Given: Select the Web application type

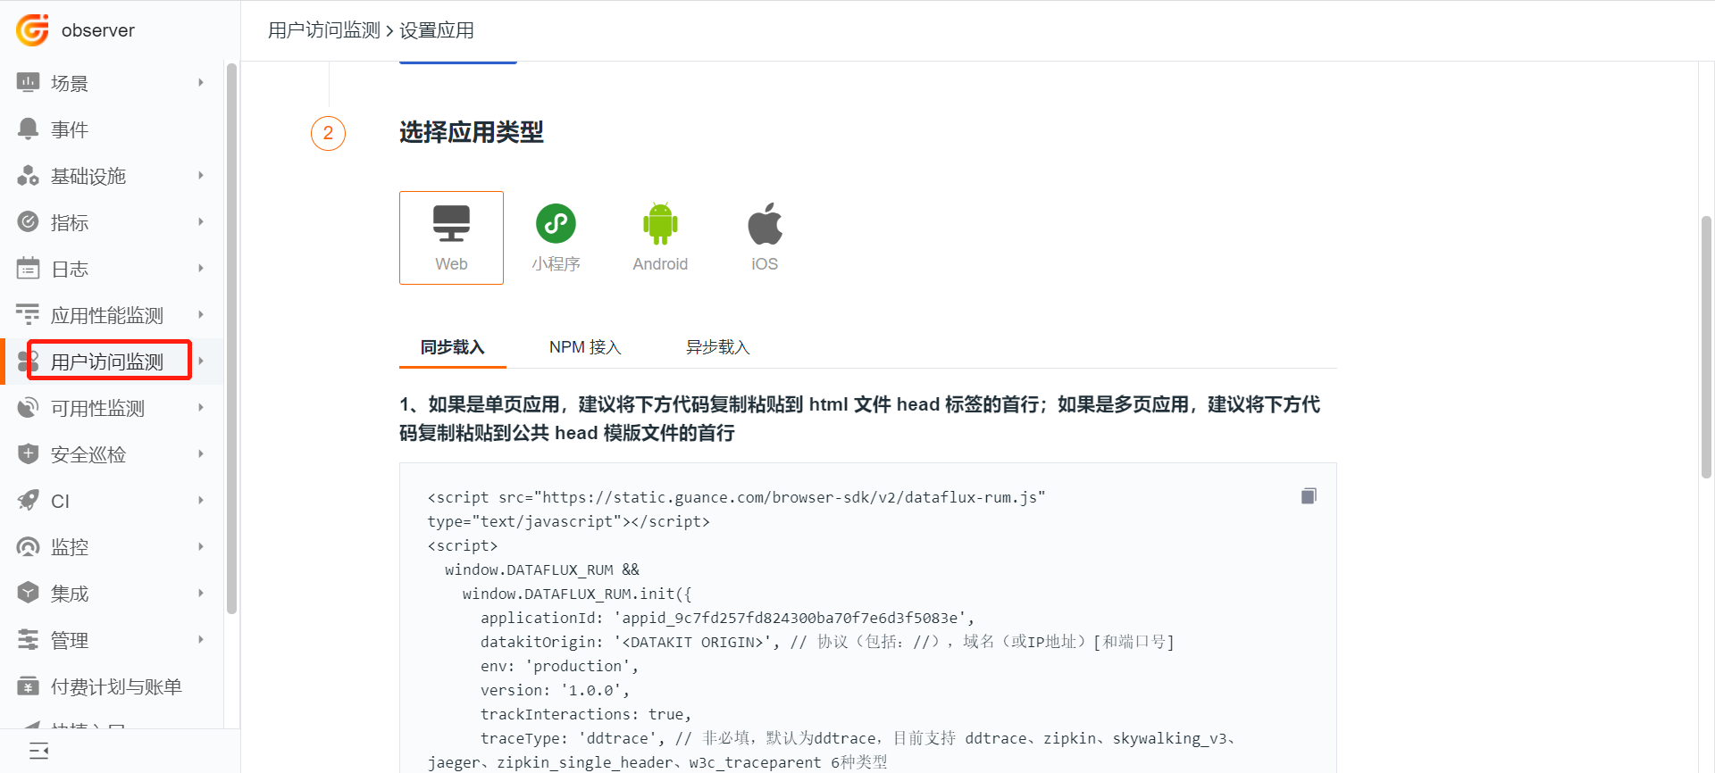Looking at the screenshot, I should pyautogui.click(x=451, y=237).
